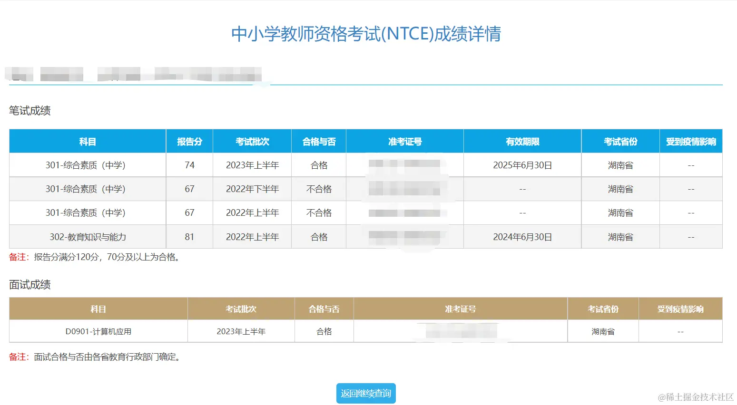Viewport: 737px width, 405px height.
Task: Click the note 报告分满分120分，70分及以上为合格
Action: [108, 257]
